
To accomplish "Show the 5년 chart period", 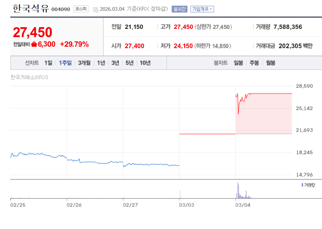I will coord(130,63).
